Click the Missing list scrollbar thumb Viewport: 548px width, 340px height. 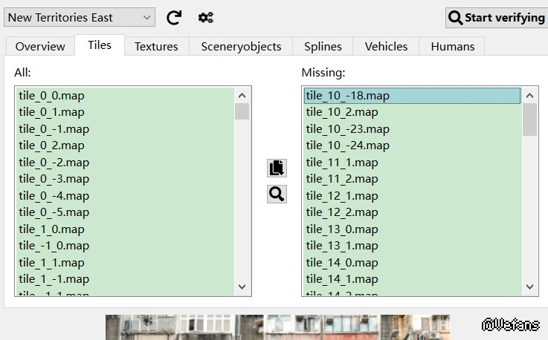tap(529, 119)
